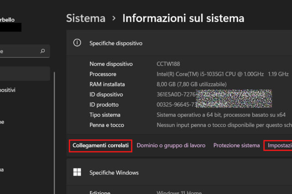Click the Edizione label under Specifiche Windows
Image resolution: width=292 pixels, height=194 pixels.
pos(100,192)
